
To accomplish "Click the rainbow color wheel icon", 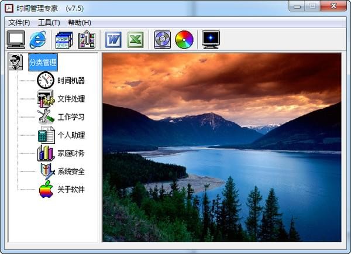I will pos(184,40).
